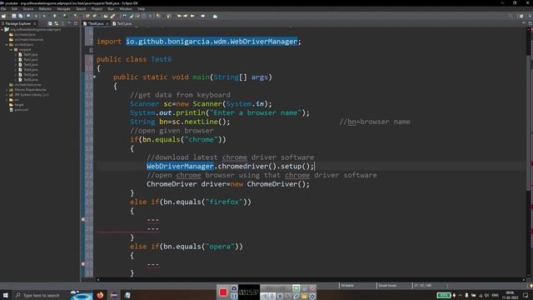The height and width of the screenshot is (300, 533).
Task: Click the New Java Class toolbar icon
Action: [x=95, y=16]
